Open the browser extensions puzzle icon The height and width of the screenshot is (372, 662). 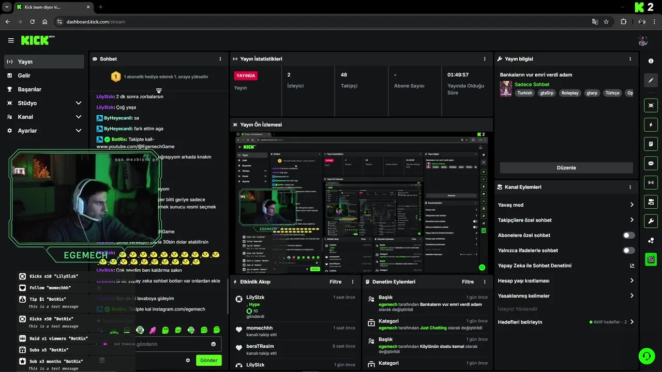623,22
